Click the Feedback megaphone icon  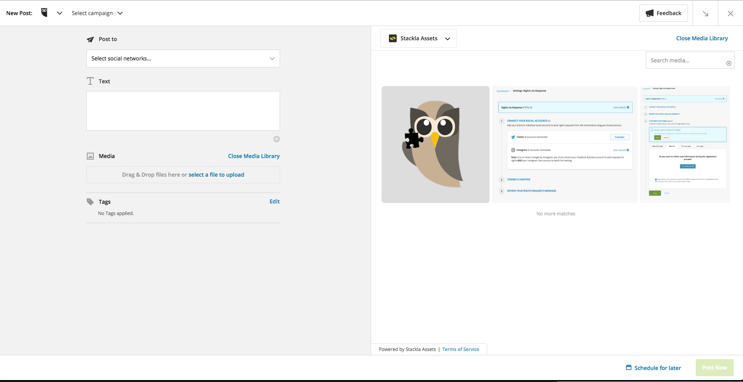[x=649, y=13]
